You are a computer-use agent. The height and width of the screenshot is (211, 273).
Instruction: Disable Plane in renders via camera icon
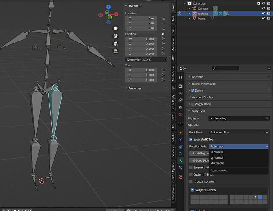(x=269, y=18)
